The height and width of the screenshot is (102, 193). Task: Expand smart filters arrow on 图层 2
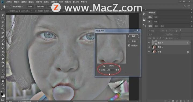[190, 43]
